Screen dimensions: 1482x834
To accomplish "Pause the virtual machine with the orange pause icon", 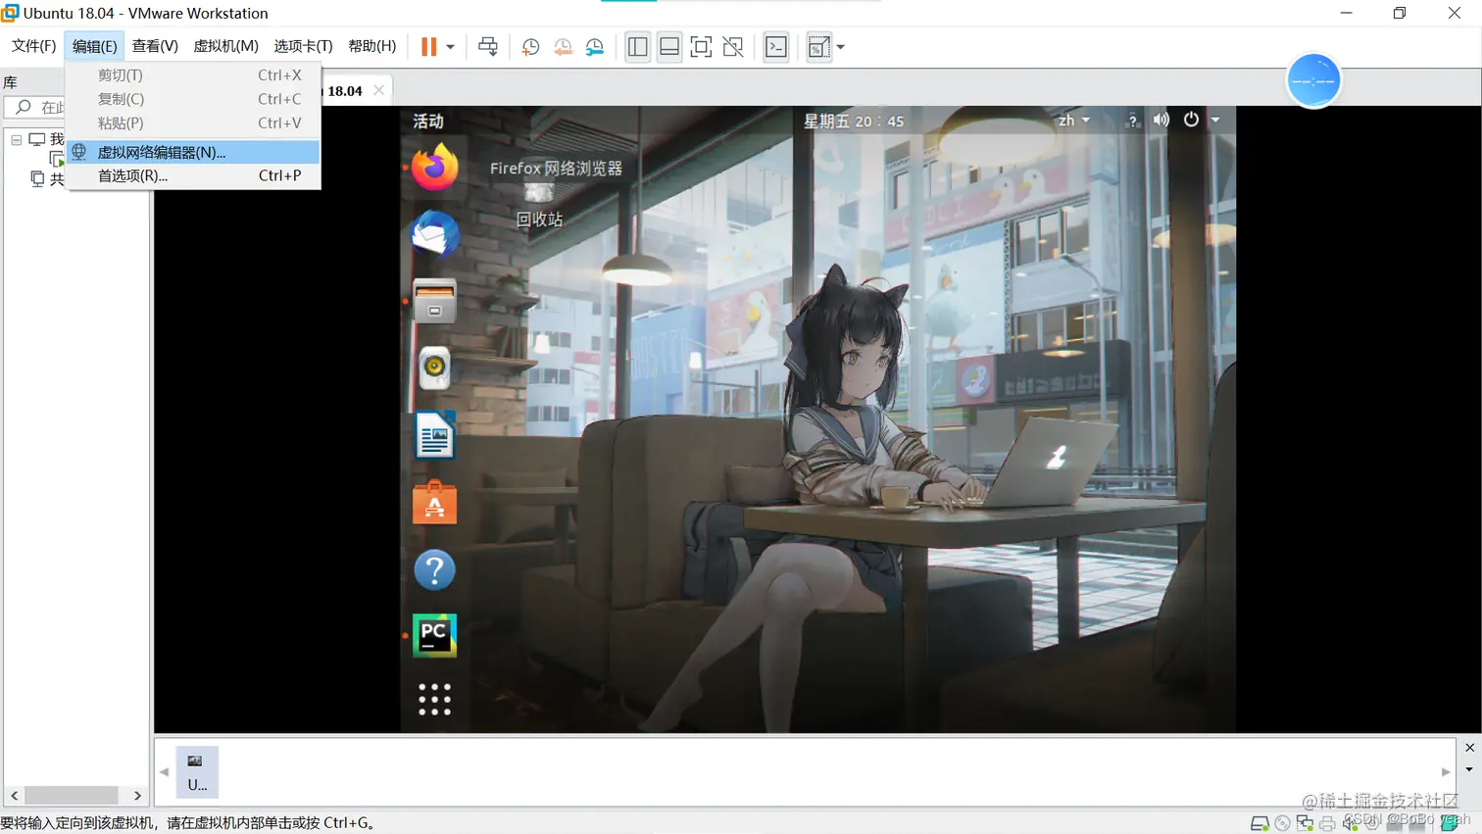I will 428,46.
